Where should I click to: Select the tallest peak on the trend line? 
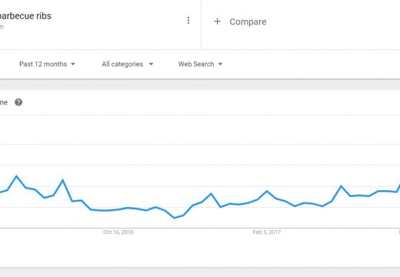[x=17, y=176]
